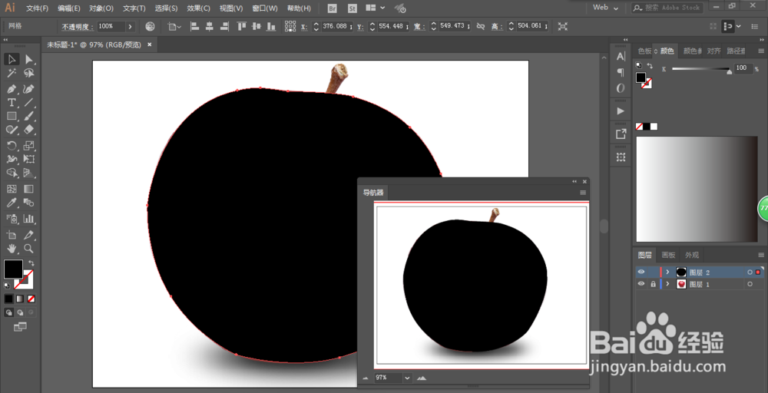Screen dimensions: 768x393
Task: Select the Magic Wand tool
Action: (x=12, y=73)
